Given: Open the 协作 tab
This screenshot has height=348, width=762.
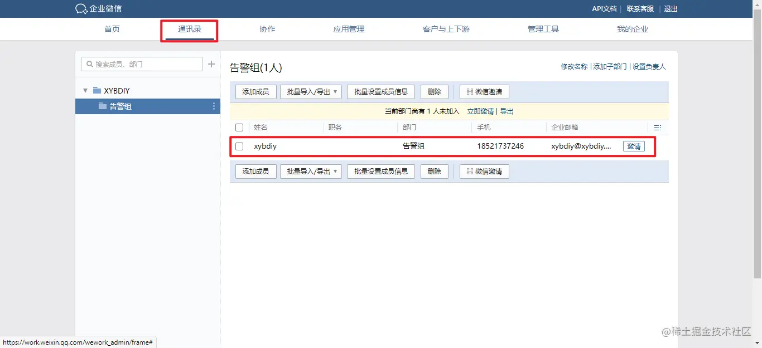Looking at the screenshot, I should pyautogui.click(x=268, y=29).
